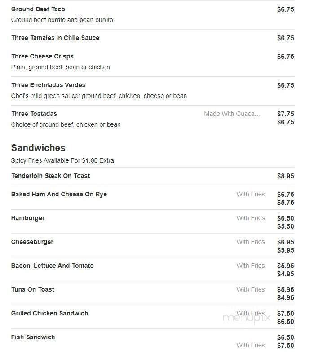The image size is (327, 355).
Task: Click the Three Tostadas item title
Action: [34, 114]
